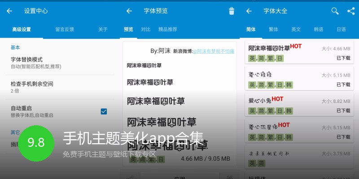Go back from the 设置中心 screen
The image size is (359, 179).
pos(9,11)
